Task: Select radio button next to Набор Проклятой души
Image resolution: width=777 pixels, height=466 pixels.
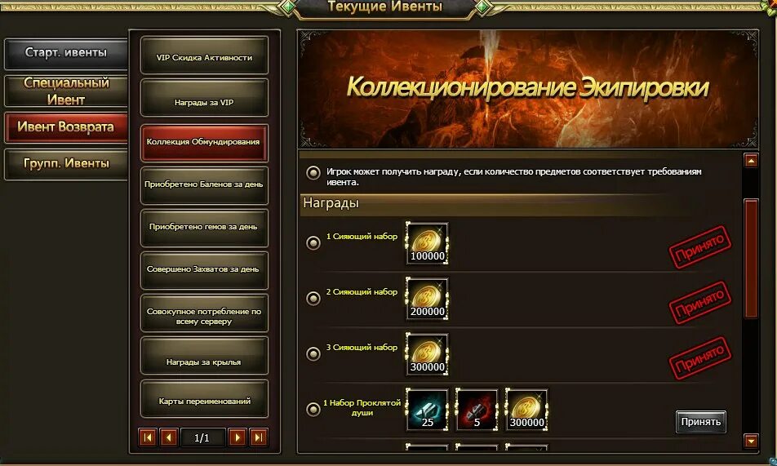Action: coord(313,410)
